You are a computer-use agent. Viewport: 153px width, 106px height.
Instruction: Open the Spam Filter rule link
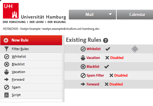[x=95, y=75]
